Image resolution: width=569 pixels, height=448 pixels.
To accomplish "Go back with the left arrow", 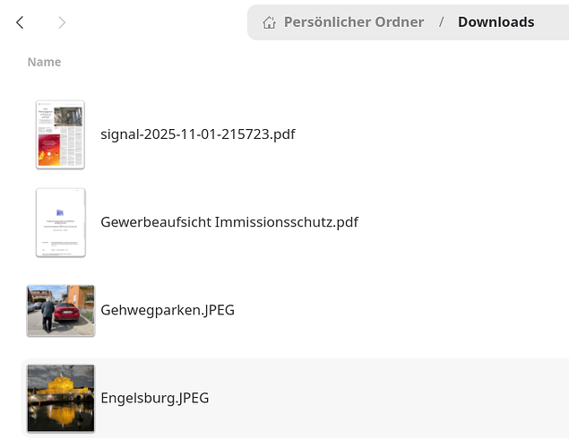I will pos(20,22).
